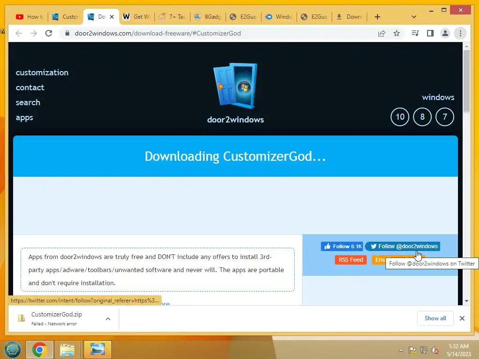Switch to the first E2Gua tab
Viewport: 479px width, 359px height.
(x=243, y=17)
